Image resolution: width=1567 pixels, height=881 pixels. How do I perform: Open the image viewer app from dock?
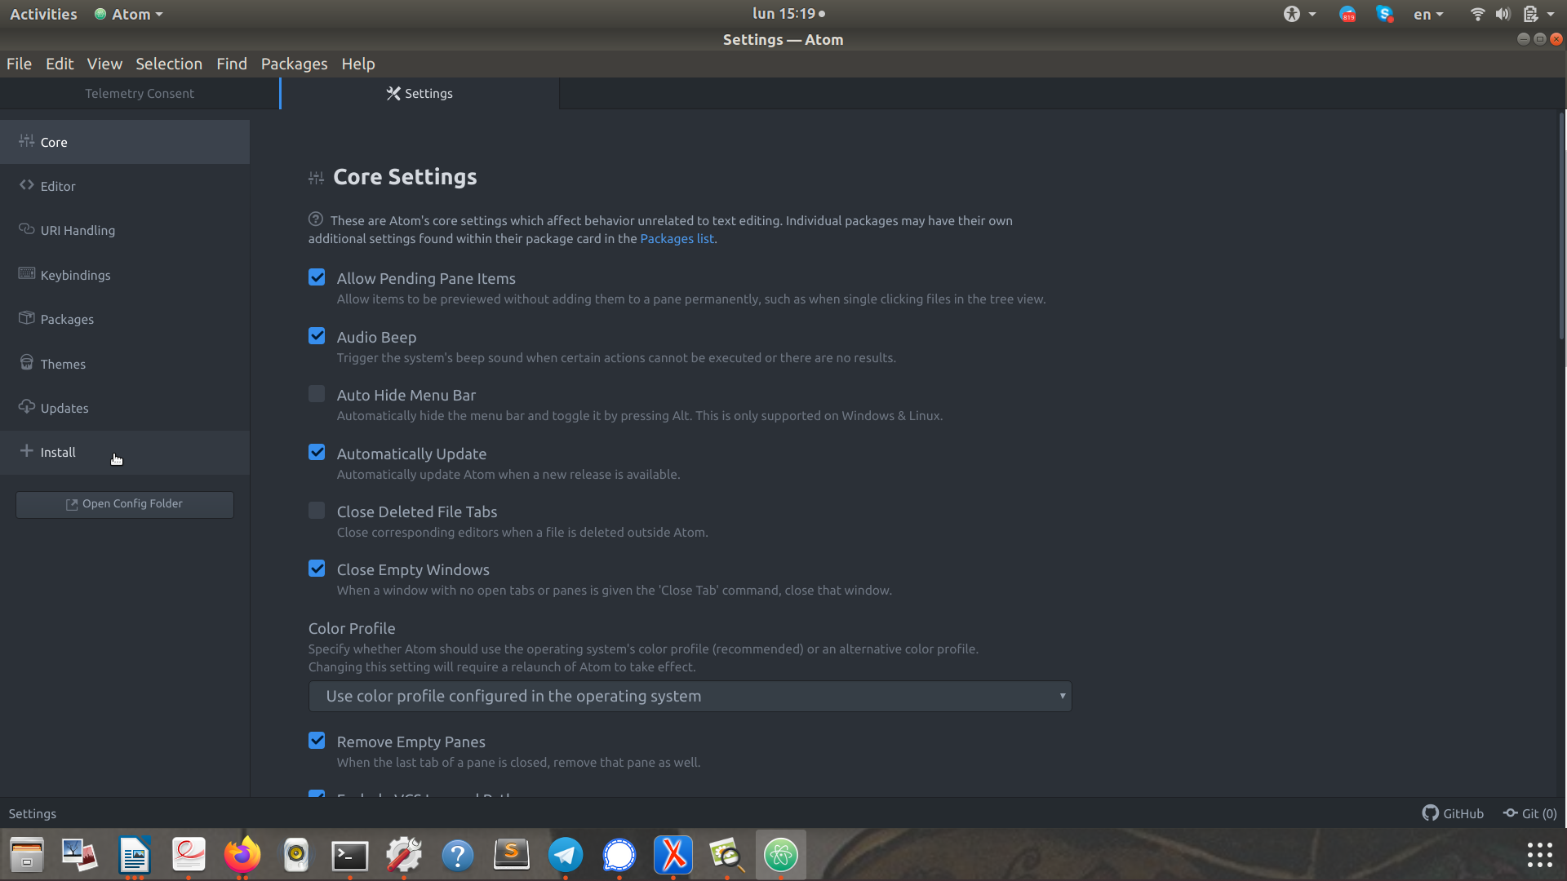click(727, 855)
